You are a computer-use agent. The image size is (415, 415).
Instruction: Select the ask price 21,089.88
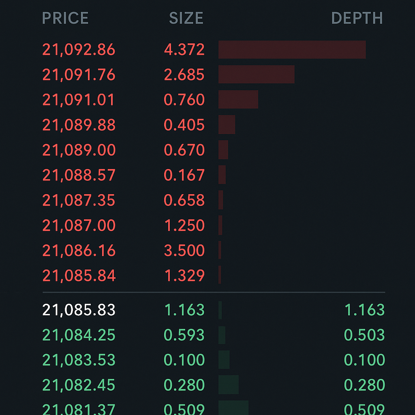coord(79,125)
